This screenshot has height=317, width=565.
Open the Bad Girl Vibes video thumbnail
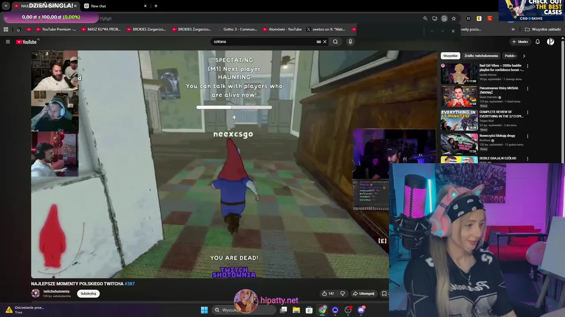coord(459,74)
